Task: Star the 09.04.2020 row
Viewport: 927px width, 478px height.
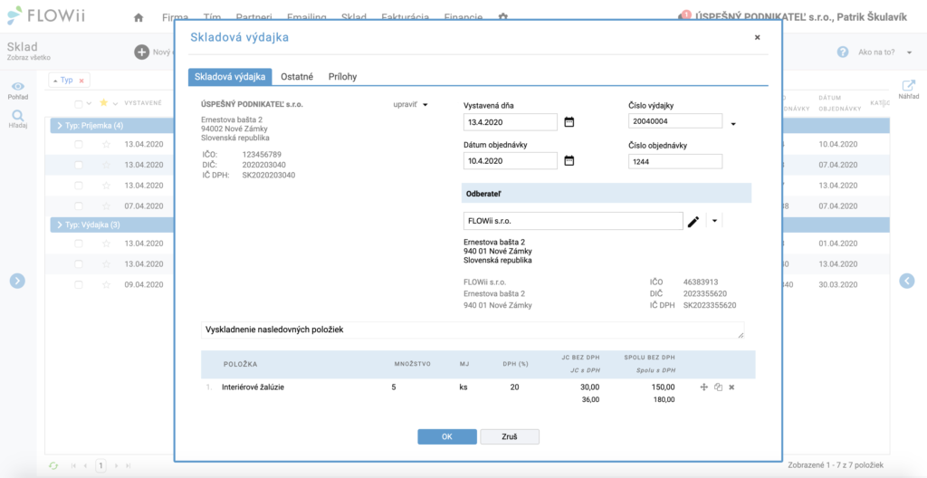Action: [x=107, y=284]
